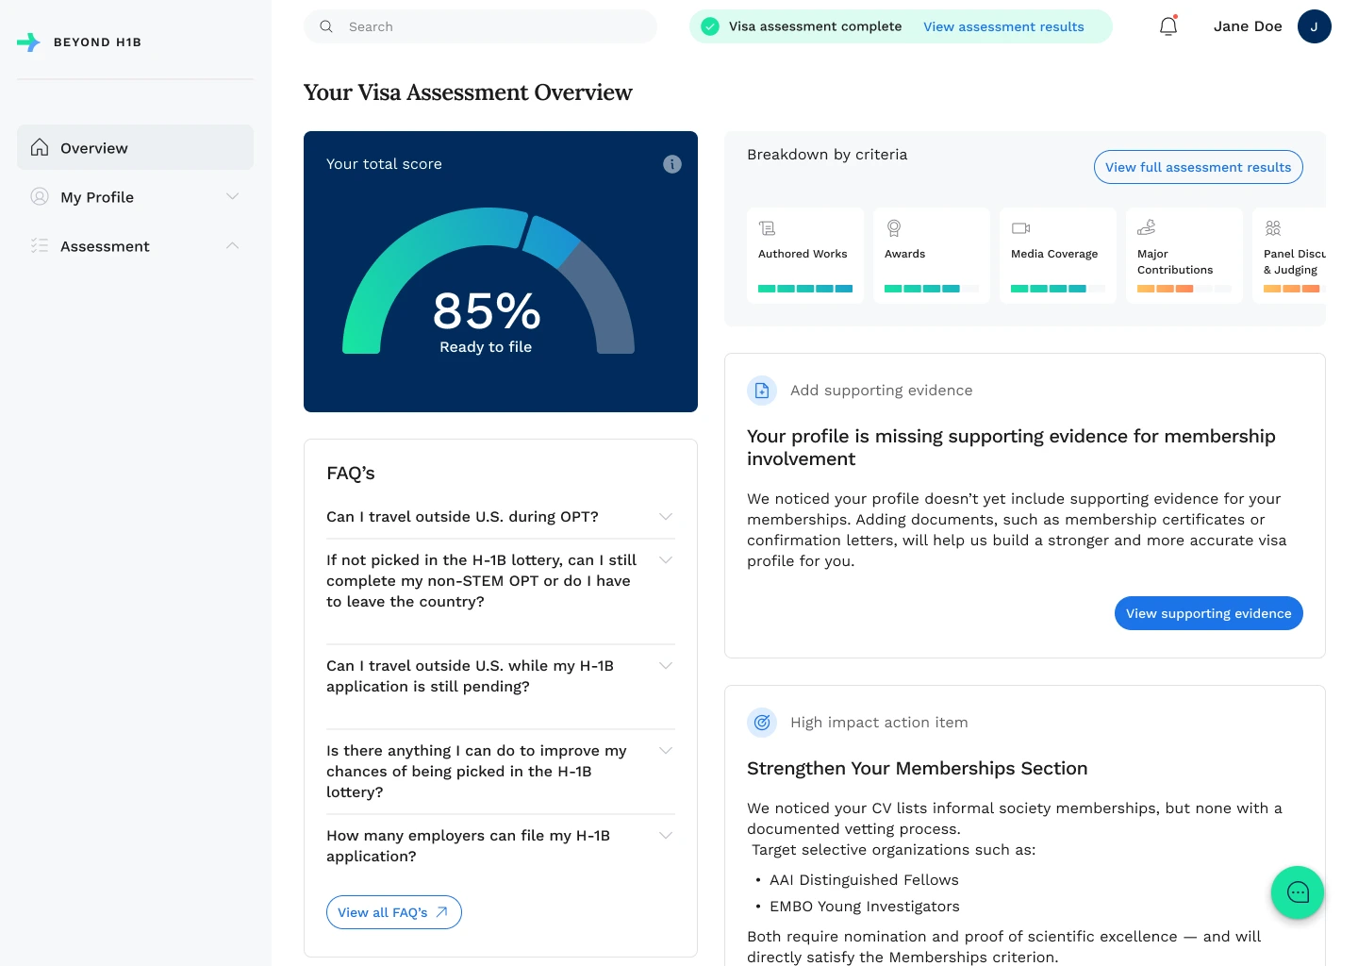Viewport: 1358px width, 966px height.
Task: Expand the My Profile sidebar menu
Action: 232,196
